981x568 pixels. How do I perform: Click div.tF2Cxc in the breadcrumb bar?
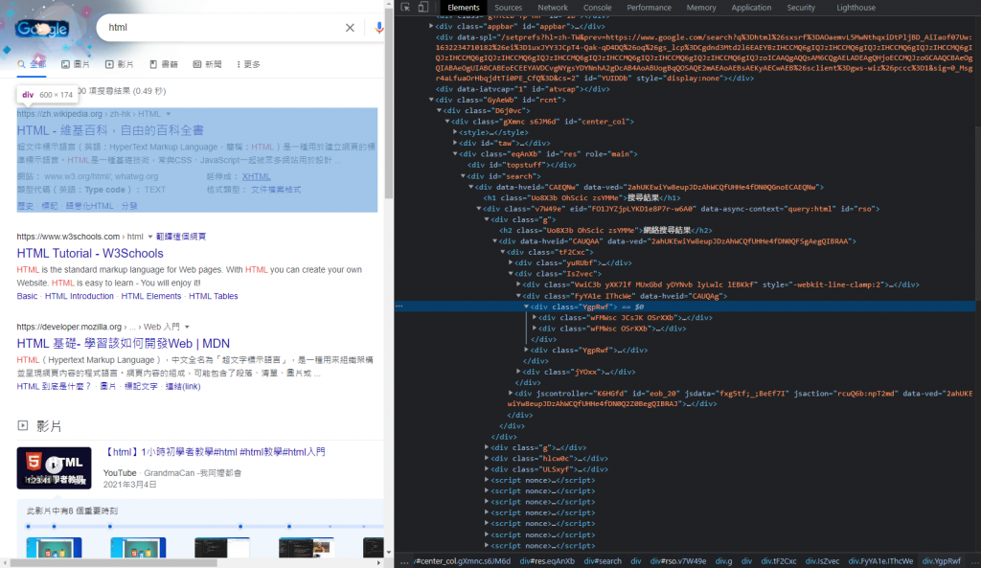[778, 561]
